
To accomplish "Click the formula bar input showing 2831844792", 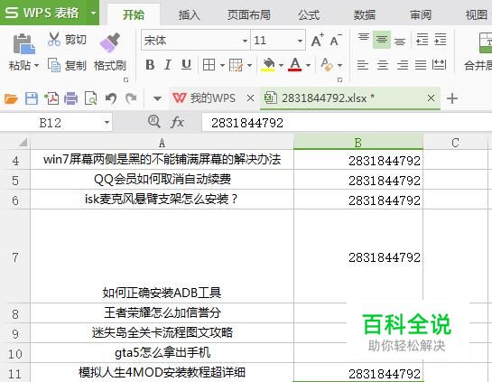I will pyautogui.click(x=347, y=123).
